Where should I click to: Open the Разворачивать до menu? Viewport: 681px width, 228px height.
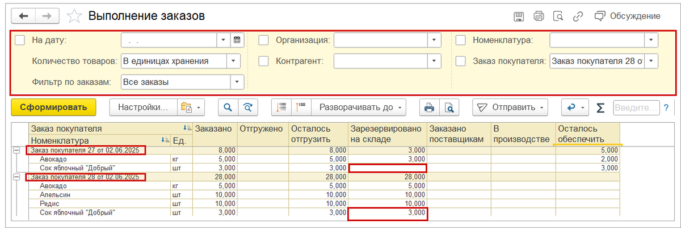pyautogui.click(x=359, y=107)
